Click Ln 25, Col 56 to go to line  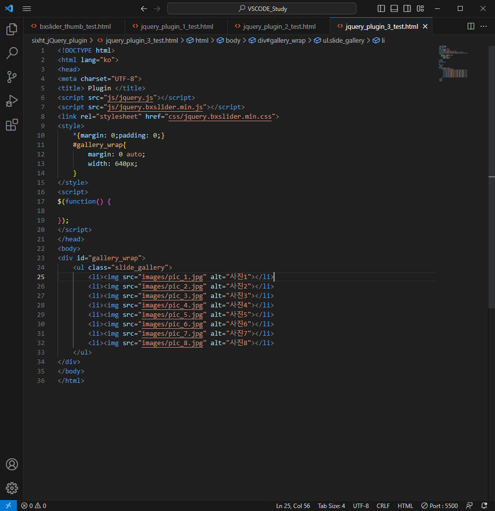[293, 506]
